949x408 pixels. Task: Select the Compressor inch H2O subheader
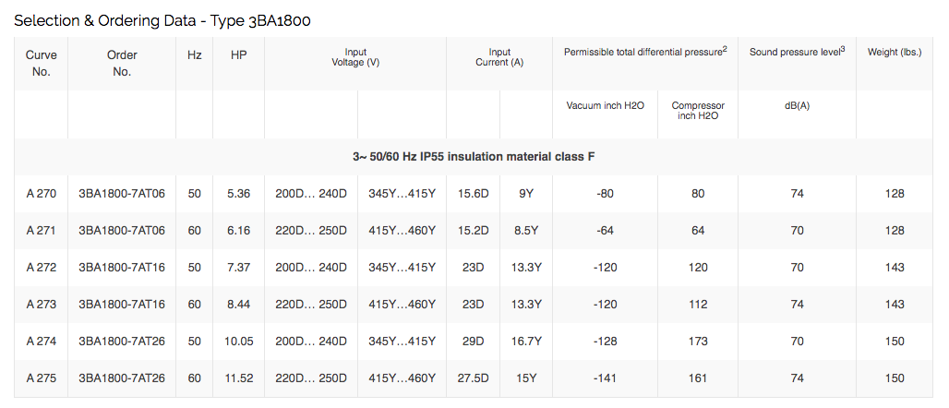pyautogui.click(x=698, y=111)
